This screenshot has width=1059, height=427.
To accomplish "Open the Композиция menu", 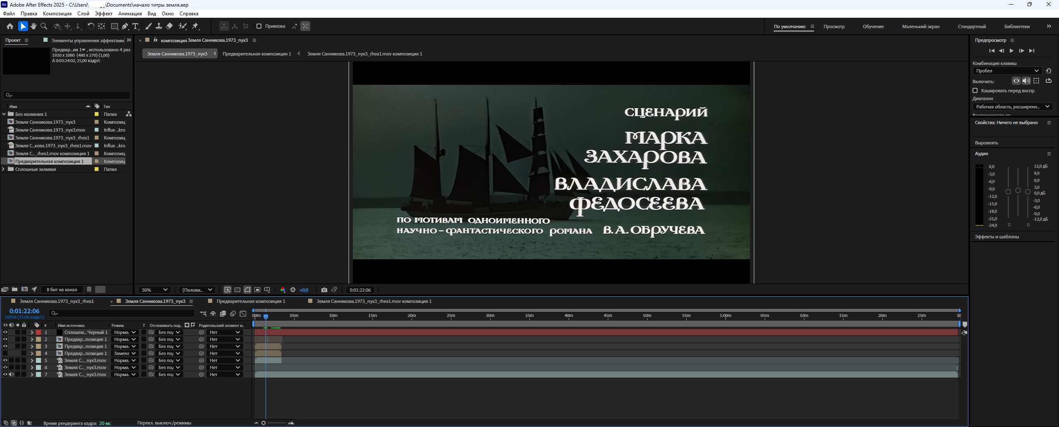I will pos(57,14).
